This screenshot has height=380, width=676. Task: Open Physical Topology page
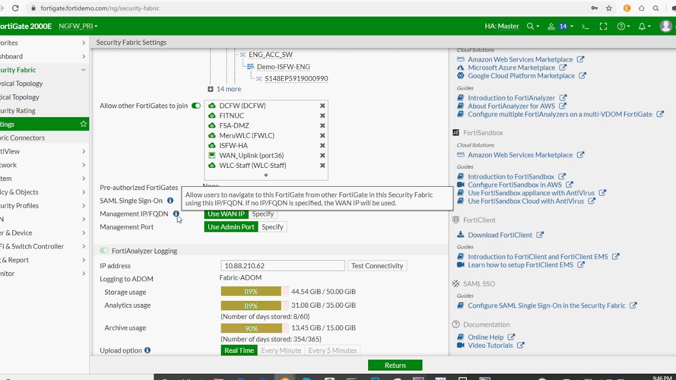tap(44, 83)
